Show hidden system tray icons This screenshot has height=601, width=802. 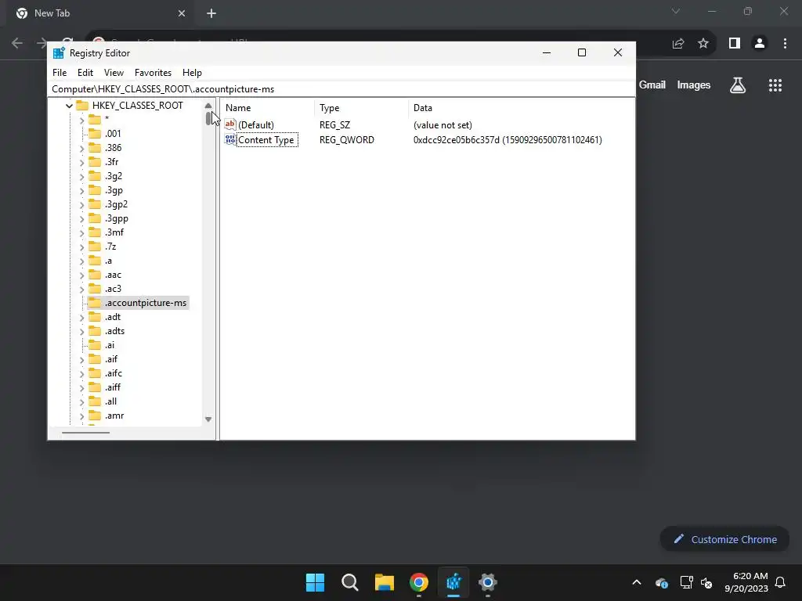click(637, 582)
